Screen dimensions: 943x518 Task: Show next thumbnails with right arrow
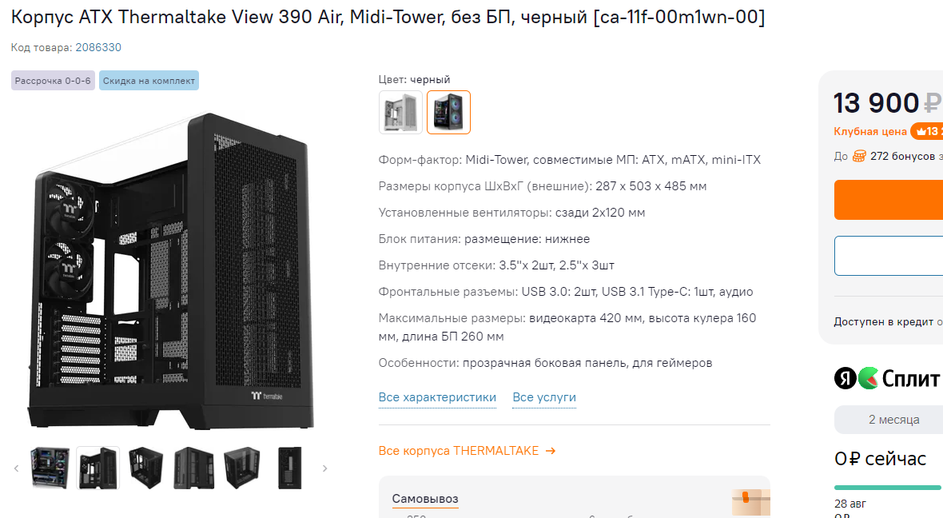click(324, 468)
